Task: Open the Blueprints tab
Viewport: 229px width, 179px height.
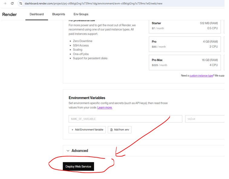Action: (x=59, y=14)
